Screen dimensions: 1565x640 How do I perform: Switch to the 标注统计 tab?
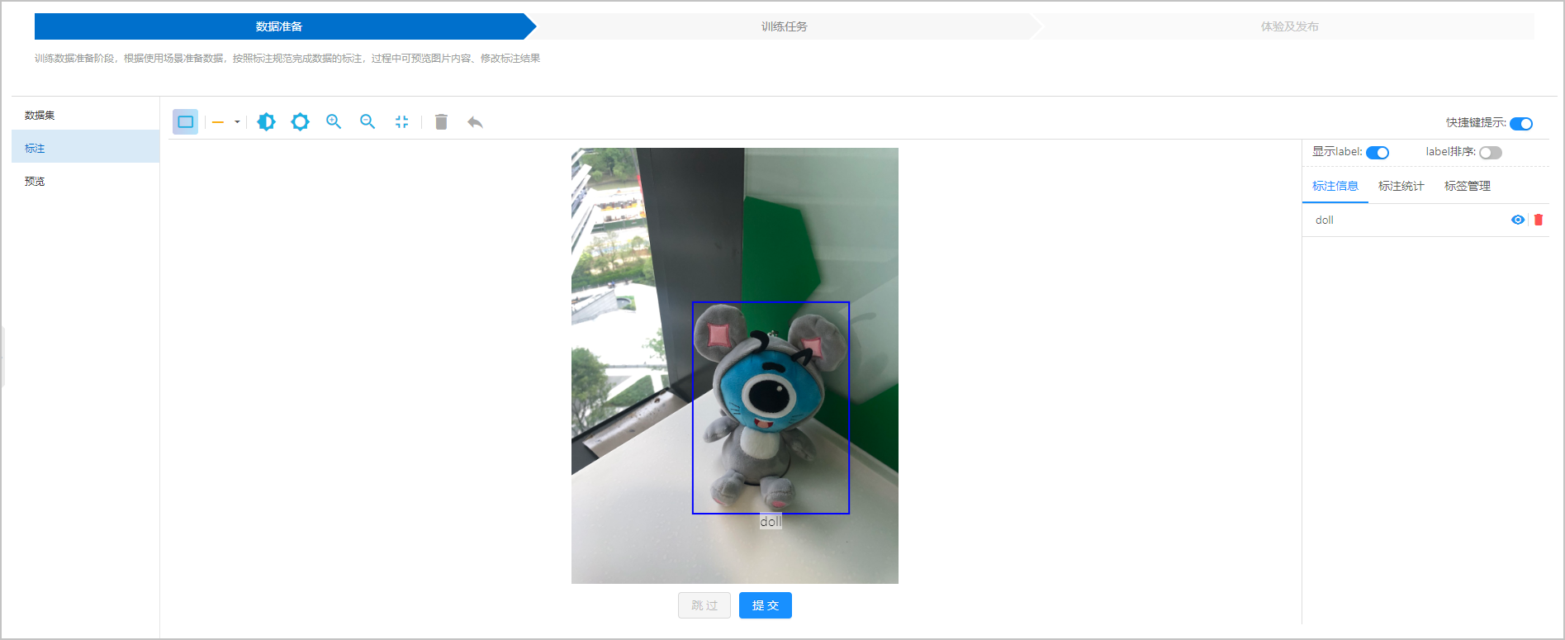[1401, 187]
